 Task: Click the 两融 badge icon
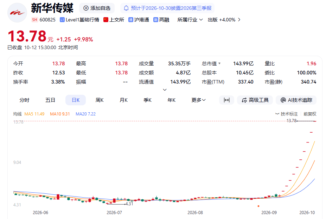point(156,20)
